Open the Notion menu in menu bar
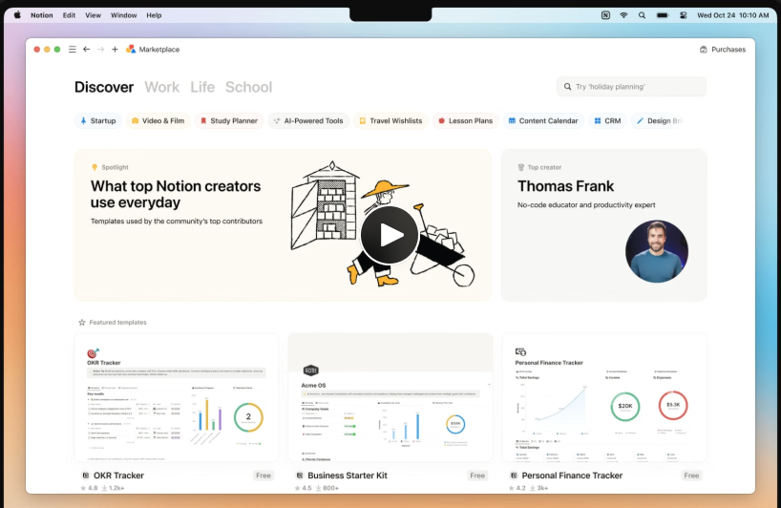 point(41,15)
